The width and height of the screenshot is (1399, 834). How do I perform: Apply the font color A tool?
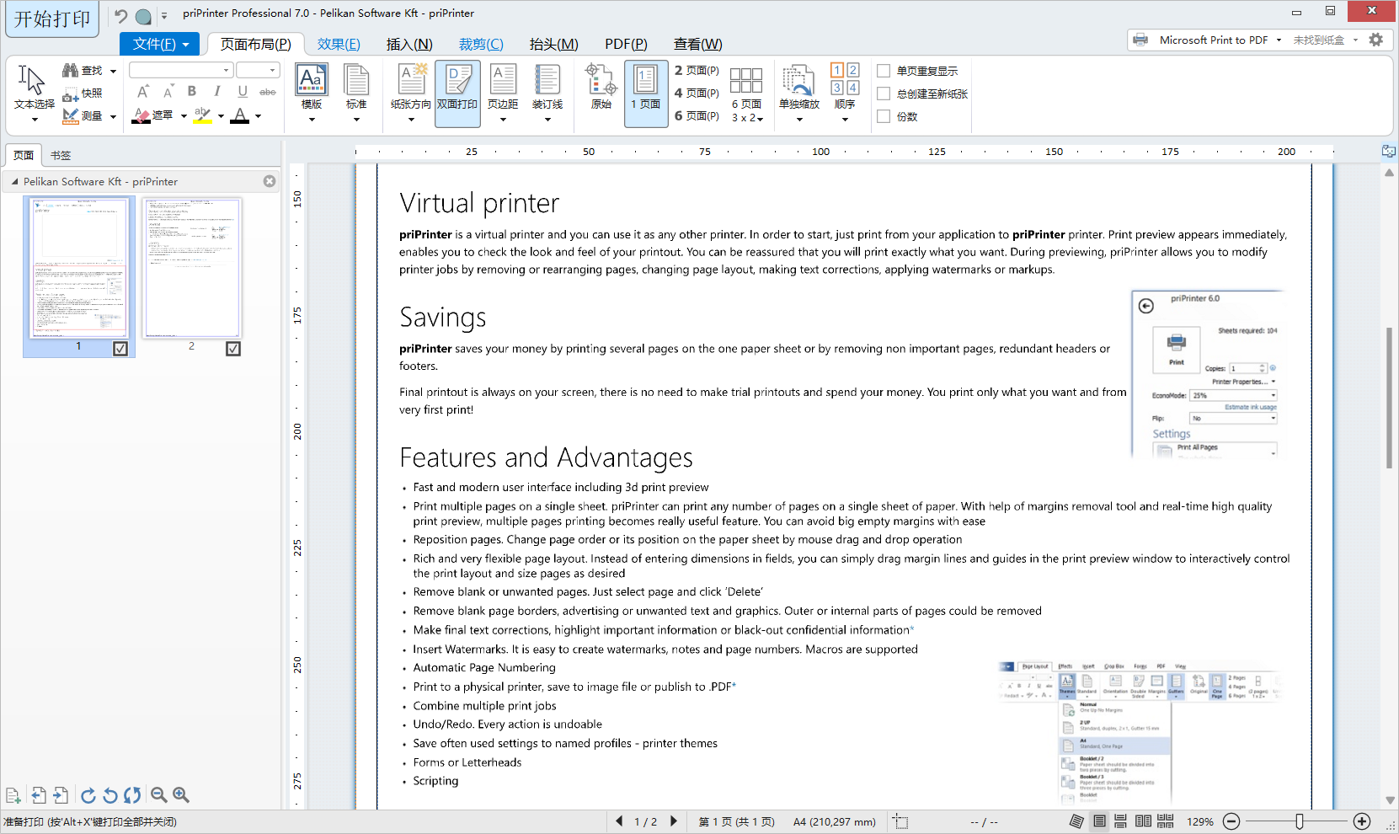click(240, 115)
